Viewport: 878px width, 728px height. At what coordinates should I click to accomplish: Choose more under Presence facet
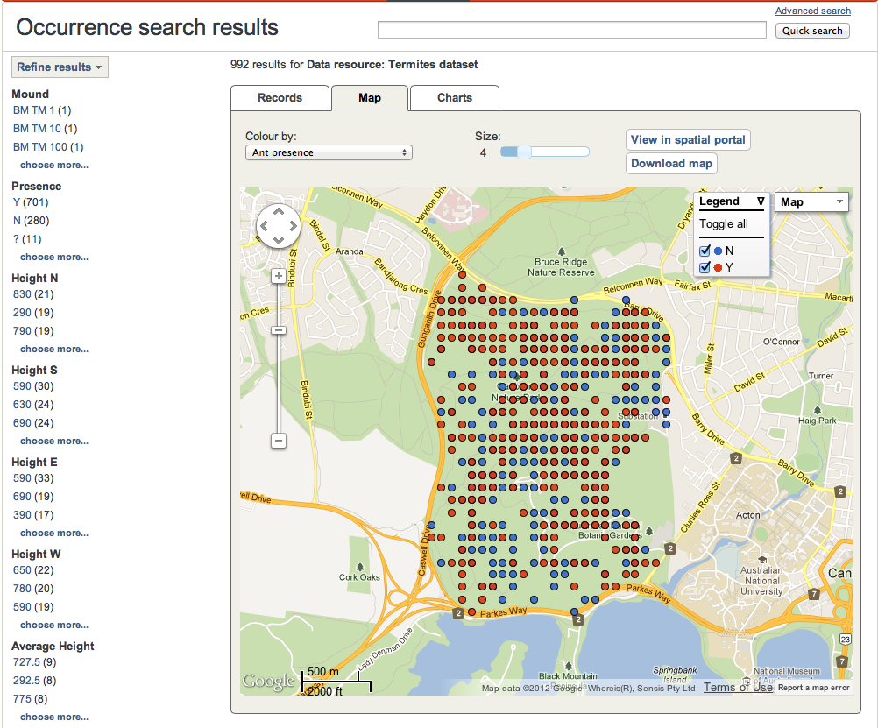pos(54,257)
